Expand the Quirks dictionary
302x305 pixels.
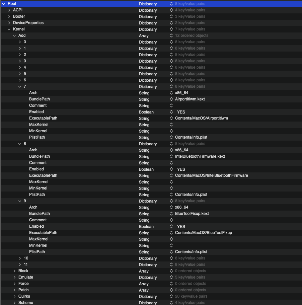[14, 296]
